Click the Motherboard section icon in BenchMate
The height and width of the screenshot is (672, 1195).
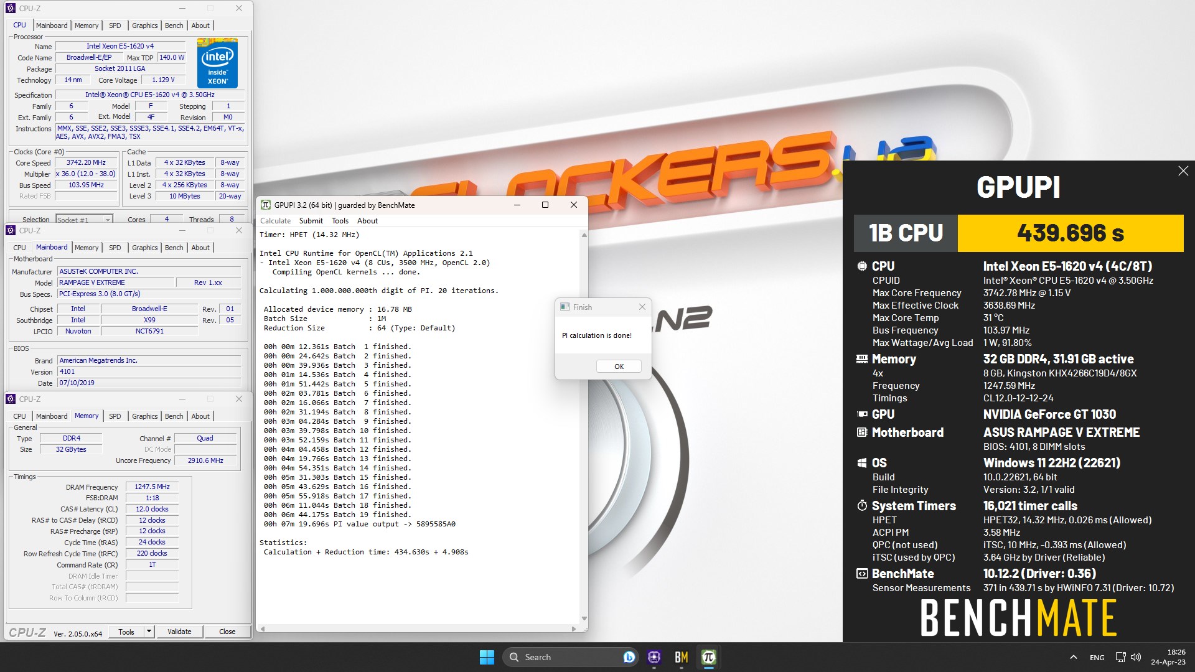(x=862, y=432)
